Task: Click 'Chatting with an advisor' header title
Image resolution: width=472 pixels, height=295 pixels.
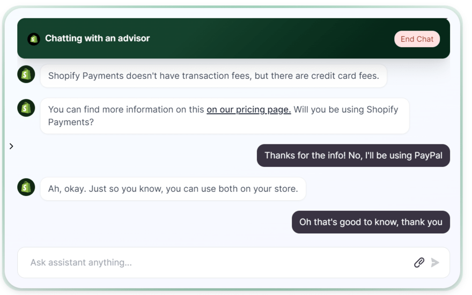Action: pyautogui.click(x=97, y=39)
